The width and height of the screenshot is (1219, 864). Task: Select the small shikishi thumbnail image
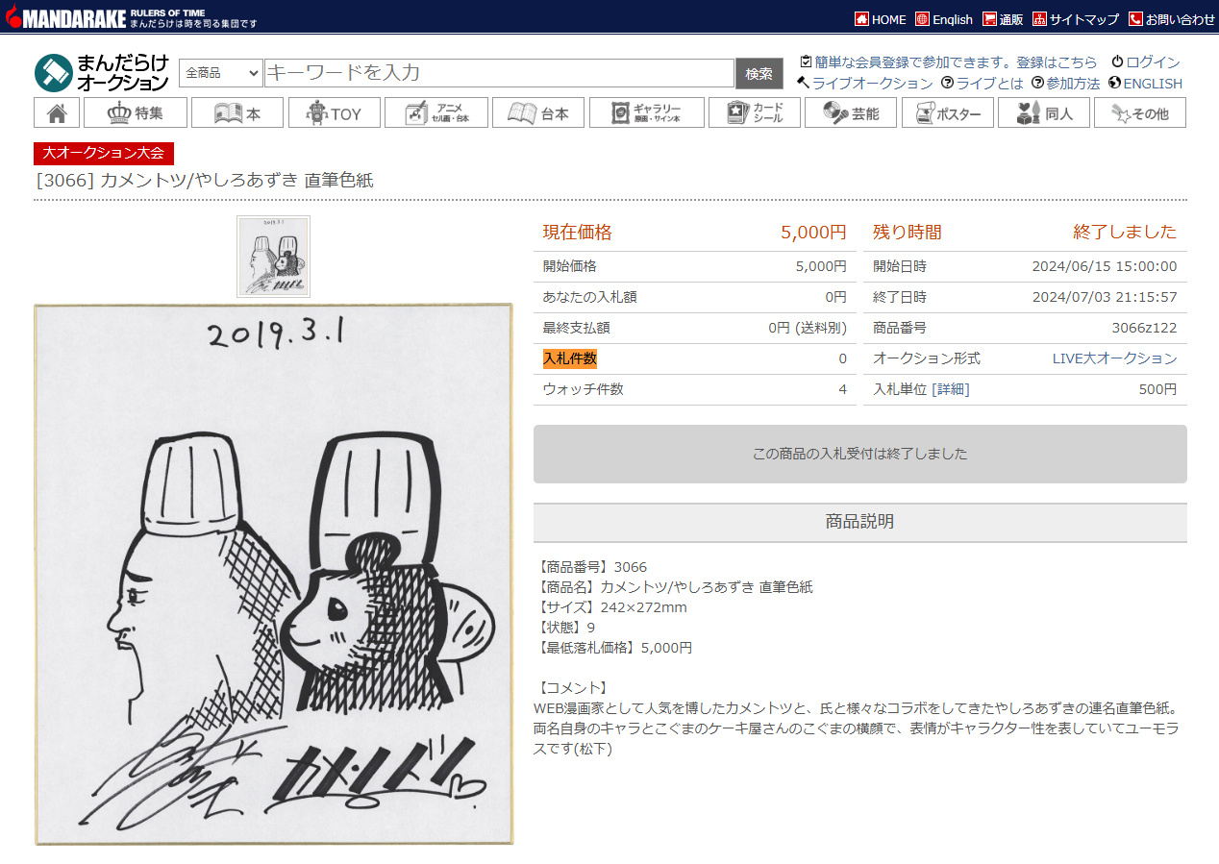coord(273,256)
